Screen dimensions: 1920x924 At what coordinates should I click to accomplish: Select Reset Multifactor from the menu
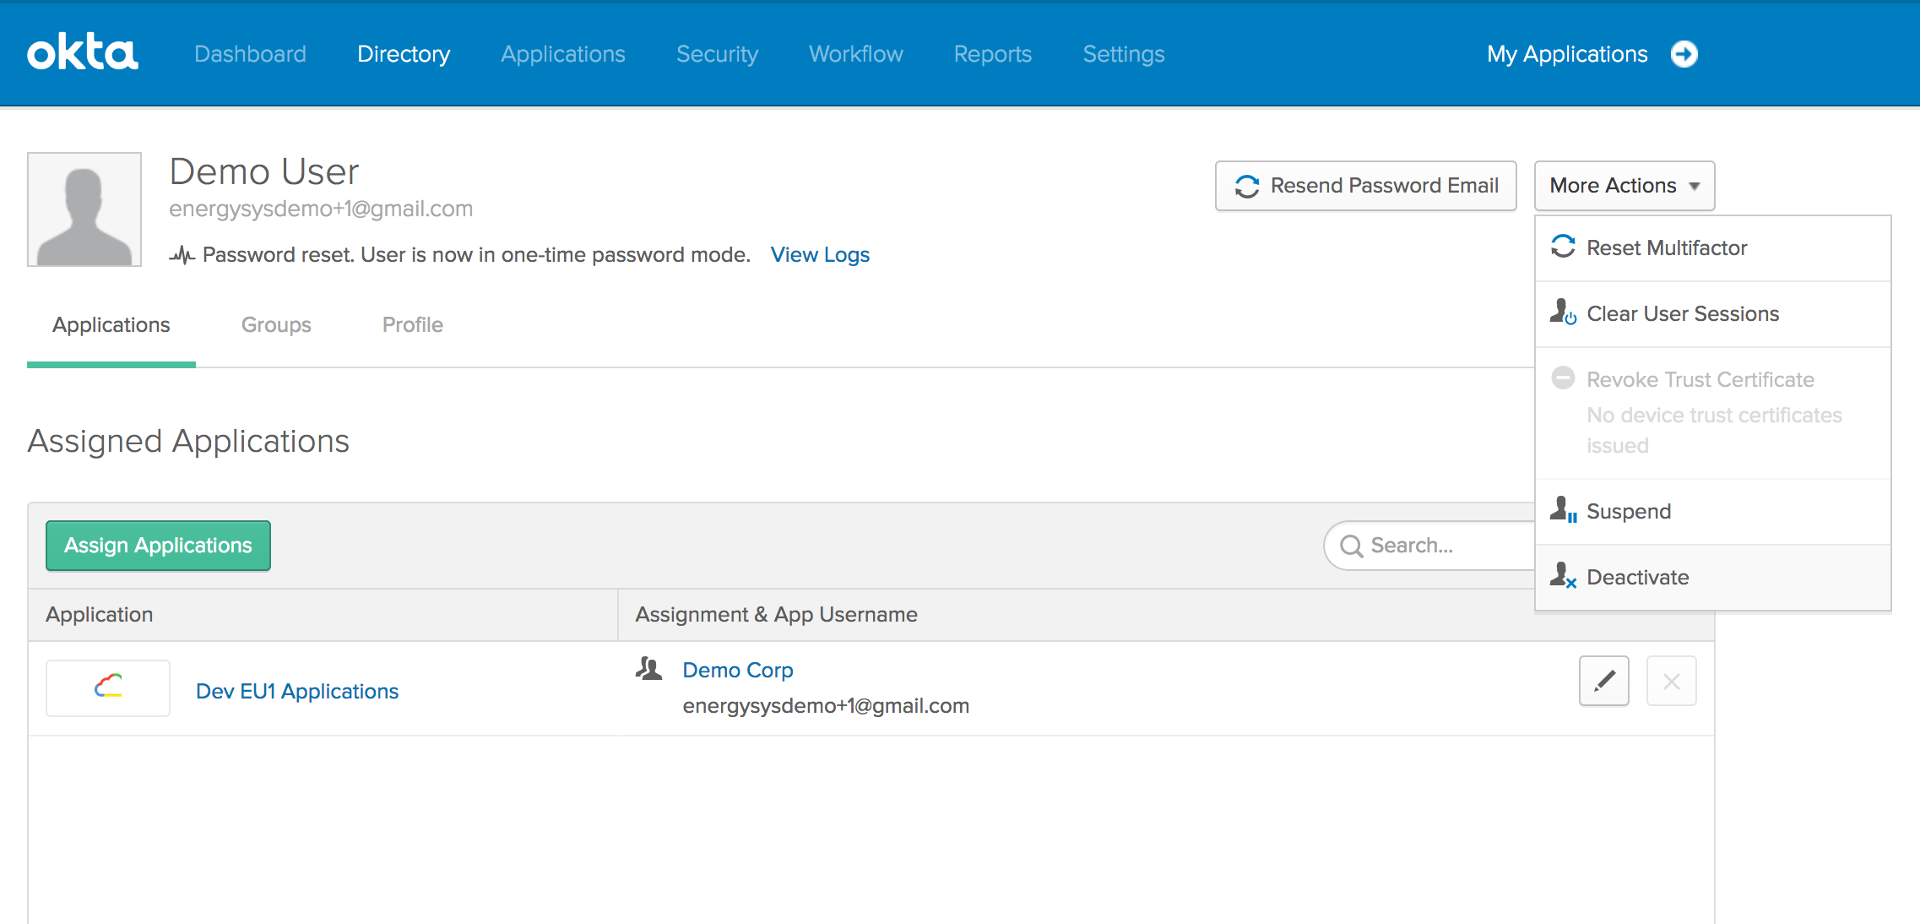pos(1666,248)
